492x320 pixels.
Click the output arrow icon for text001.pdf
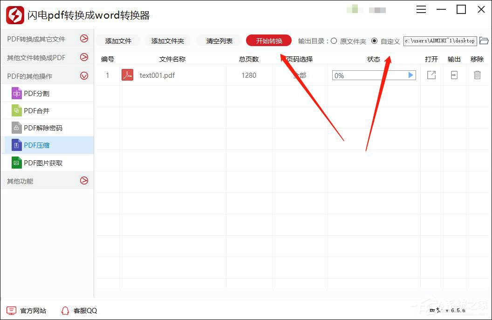coord(454,75)
